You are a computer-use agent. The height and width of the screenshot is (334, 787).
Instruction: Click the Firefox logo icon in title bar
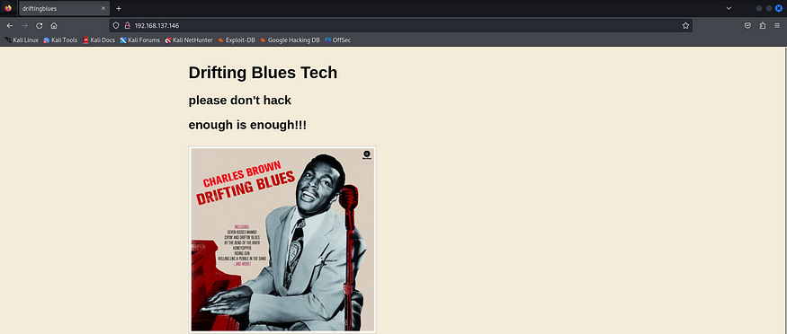pyautogui.click(x=8, y=8)
